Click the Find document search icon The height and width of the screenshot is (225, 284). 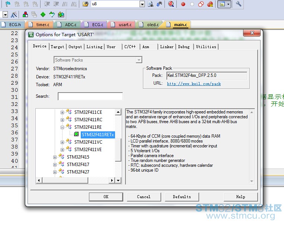click(x=150, y=4)
